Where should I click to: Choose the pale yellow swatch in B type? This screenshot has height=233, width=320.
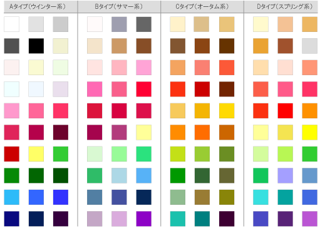[144, 132]
